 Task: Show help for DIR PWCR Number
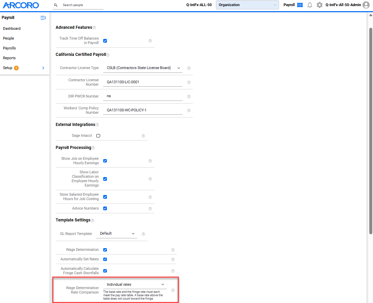(x=189, y=96)
